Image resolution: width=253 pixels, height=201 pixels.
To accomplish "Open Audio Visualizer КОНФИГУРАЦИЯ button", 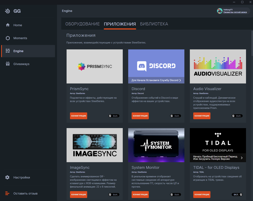I will coord(202,116).
